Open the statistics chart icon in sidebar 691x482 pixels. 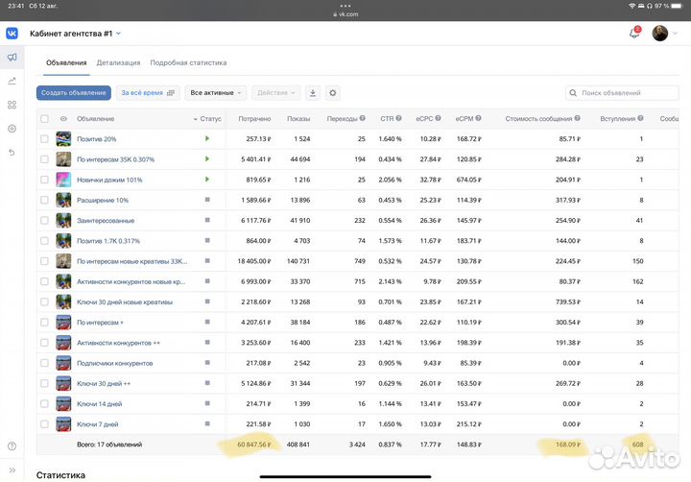pos(12,81)
